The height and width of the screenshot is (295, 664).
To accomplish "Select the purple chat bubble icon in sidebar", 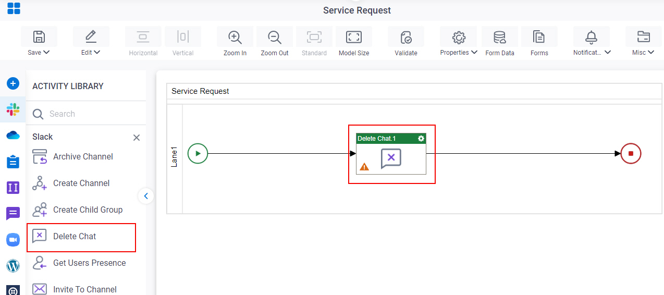I will [x=13, y=214].
